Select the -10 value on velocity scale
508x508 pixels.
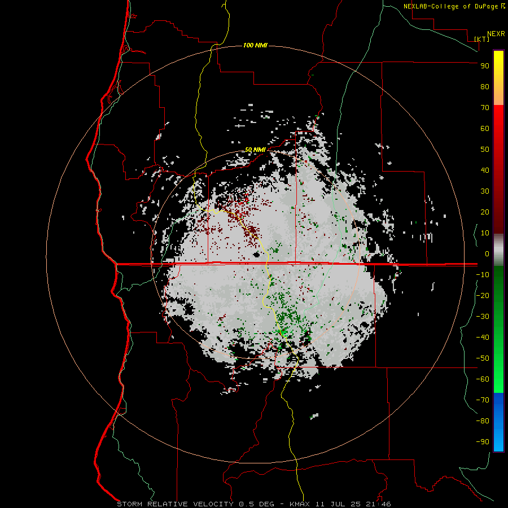pyautogui.click(x=483, y=275)
